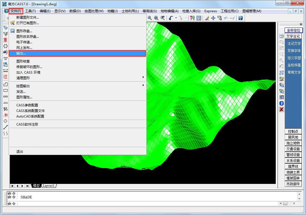Click the four-points array icon in left toolbar
This screenshot has width=306, height=215.
pyautogui.click(x=6, y=46)
